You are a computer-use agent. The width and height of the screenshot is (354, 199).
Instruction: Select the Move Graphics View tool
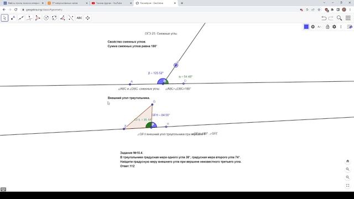pyautogui.click(x=87, y=18)
